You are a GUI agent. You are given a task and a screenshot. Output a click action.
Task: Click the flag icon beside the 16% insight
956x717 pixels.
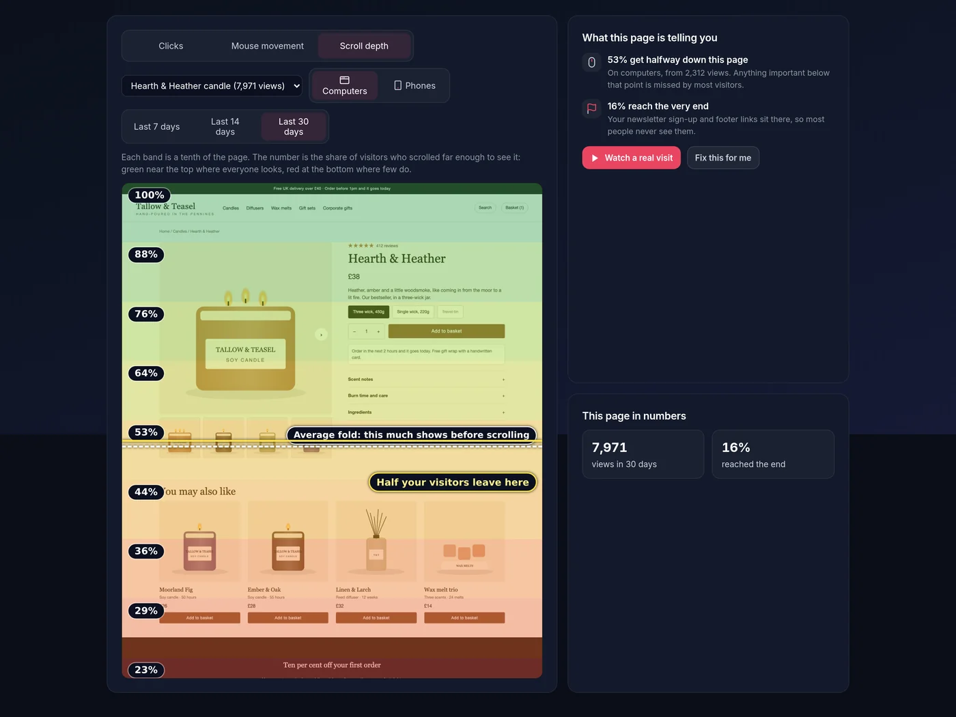[591, 109]
